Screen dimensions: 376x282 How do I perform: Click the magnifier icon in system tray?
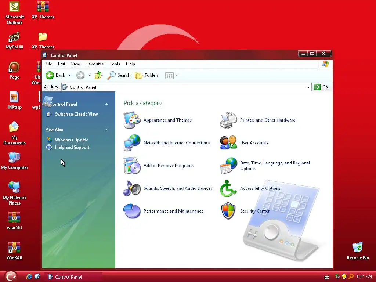click(351, 276)
